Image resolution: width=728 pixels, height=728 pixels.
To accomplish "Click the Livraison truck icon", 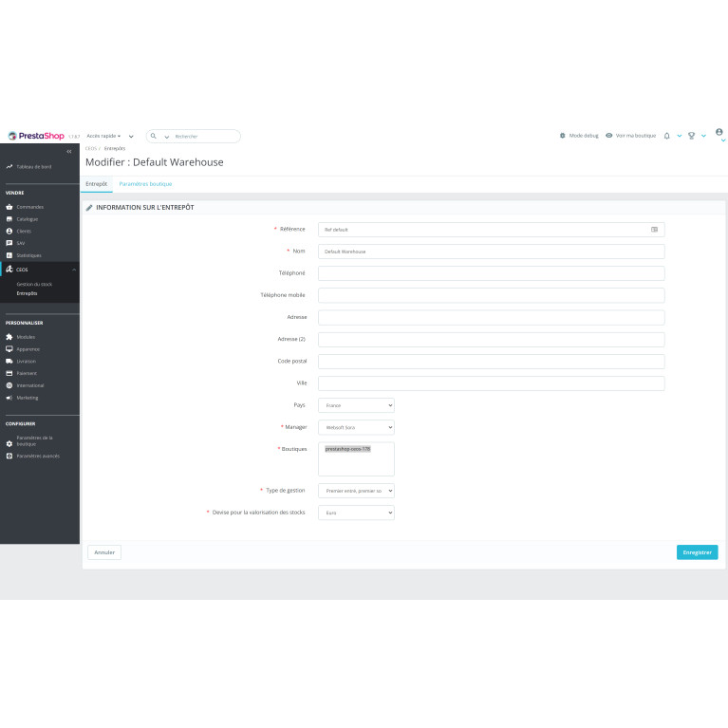I will click(x=9, y=362).
